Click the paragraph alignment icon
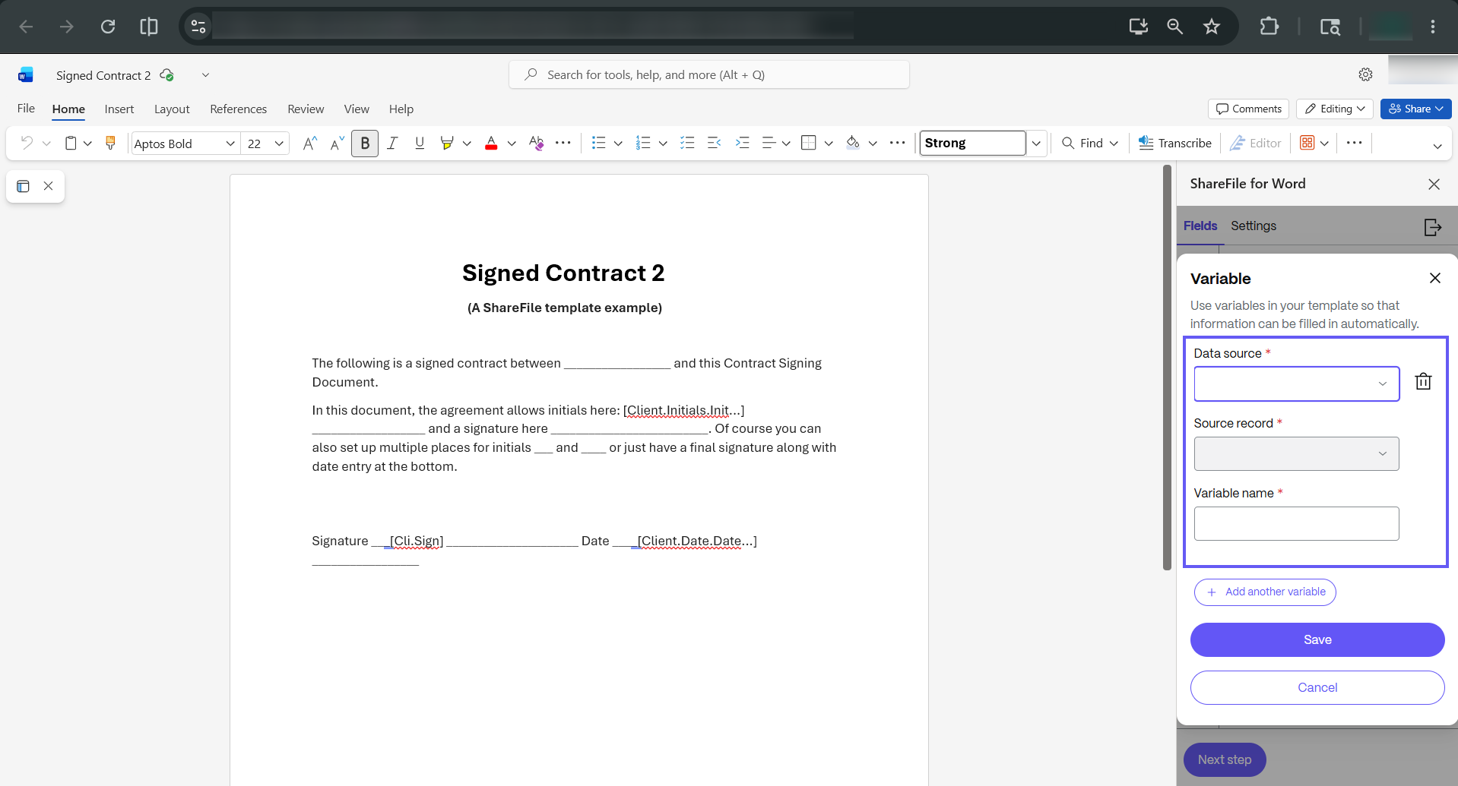 pyautogui.click(x=769, y=143)
